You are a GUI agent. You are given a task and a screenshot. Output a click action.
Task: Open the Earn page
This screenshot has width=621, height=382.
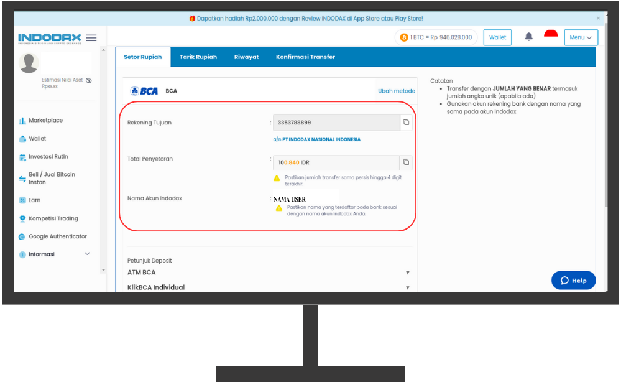point(34,200)
